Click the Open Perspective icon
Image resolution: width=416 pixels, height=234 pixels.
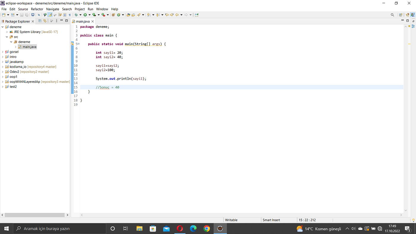click(401, 15)
